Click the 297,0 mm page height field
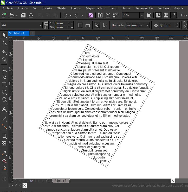Screen dimensions: 188x192 pyautogui.click(x=58, y=27)
